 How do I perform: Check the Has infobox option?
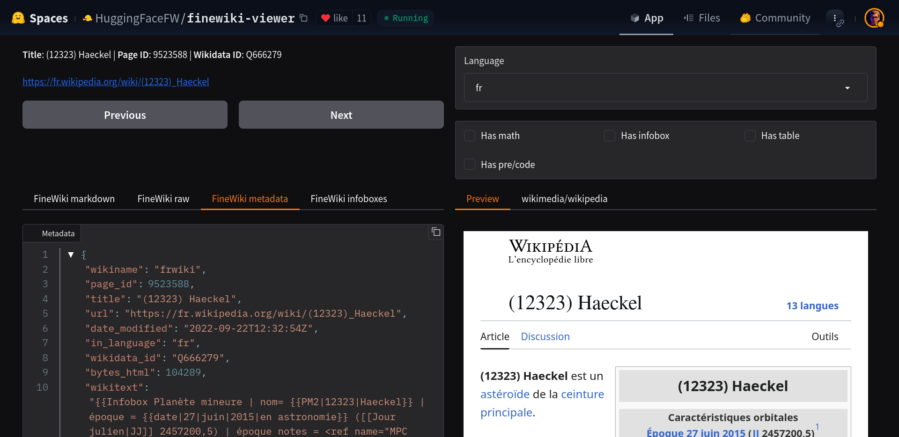click(610, 136)
